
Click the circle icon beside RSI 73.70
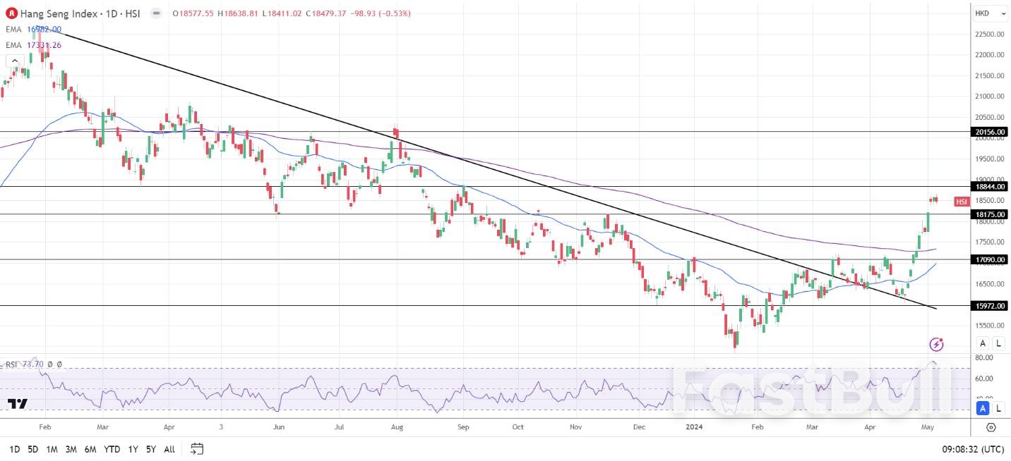(x=49, y=364)
